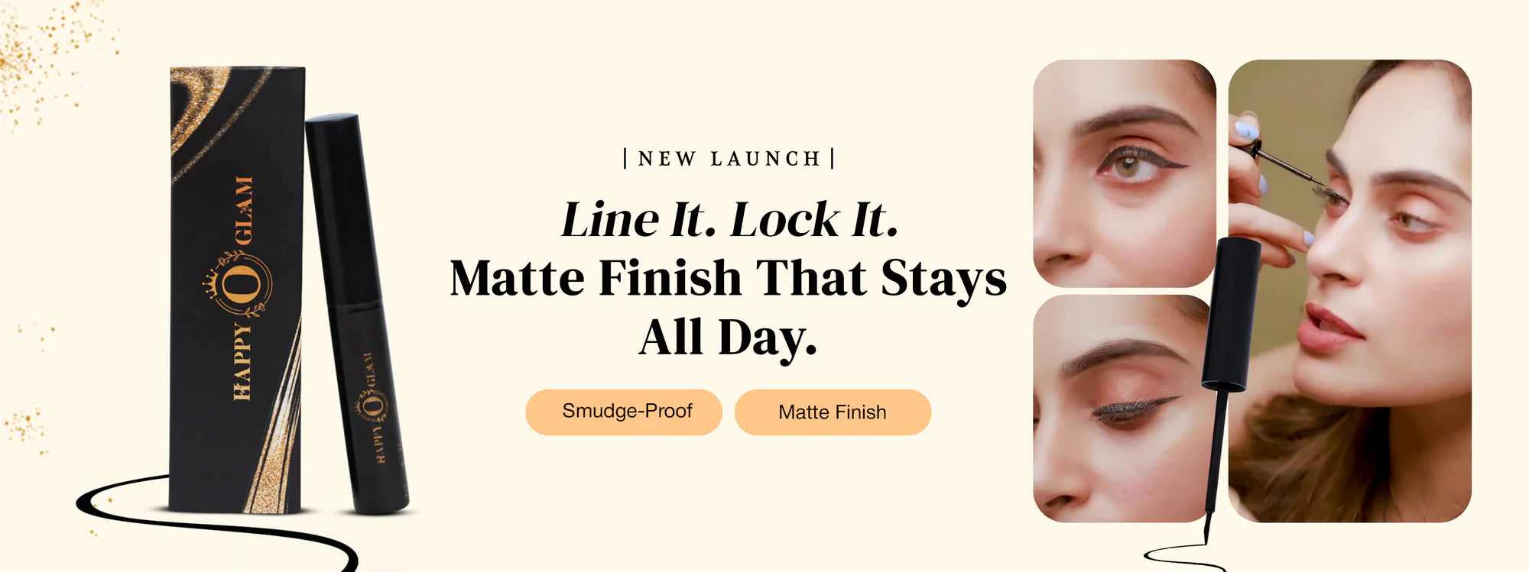Select the Line It. Lock It. headline
Image resolution: width=1529 pixels, height=572 pixels.
click(729, 220)
